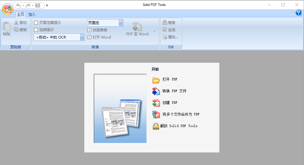Switch to the 主页 ribbon tab
The image size is (304, 165).
[20, 14]
